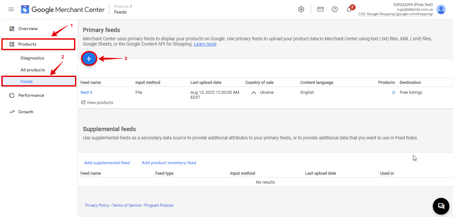Screen dimensions: 453x217
Task: Open All products in sidebar
Action: [x=33, y=70]
